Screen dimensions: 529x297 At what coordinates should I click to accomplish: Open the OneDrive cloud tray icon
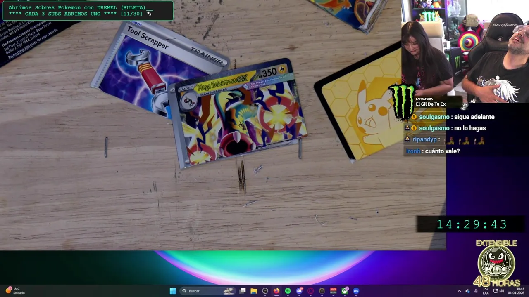(468, 291)
